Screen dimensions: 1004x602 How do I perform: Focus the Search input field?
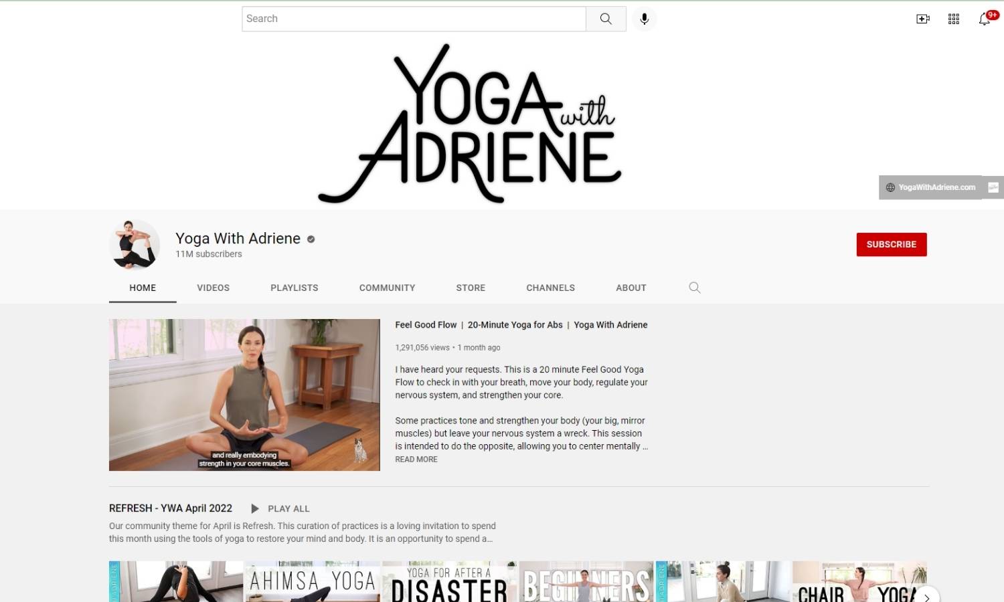click(414, 19)
